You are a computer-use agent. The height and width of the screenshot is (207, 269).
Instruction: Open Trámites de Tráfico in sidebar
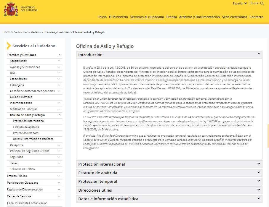pyautogui.click(x=22, y=169)
